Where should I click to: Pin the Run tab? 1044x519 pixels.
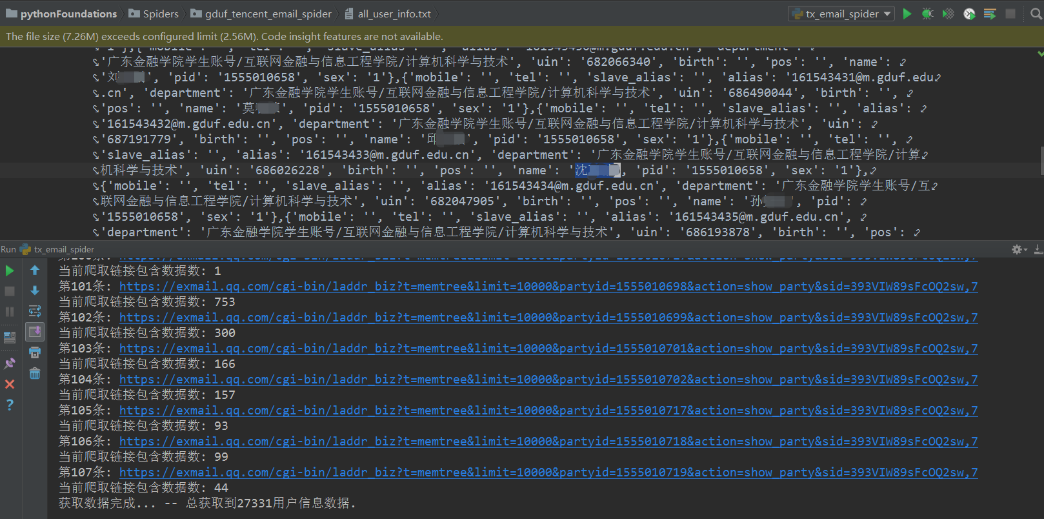tap(10, 363)
